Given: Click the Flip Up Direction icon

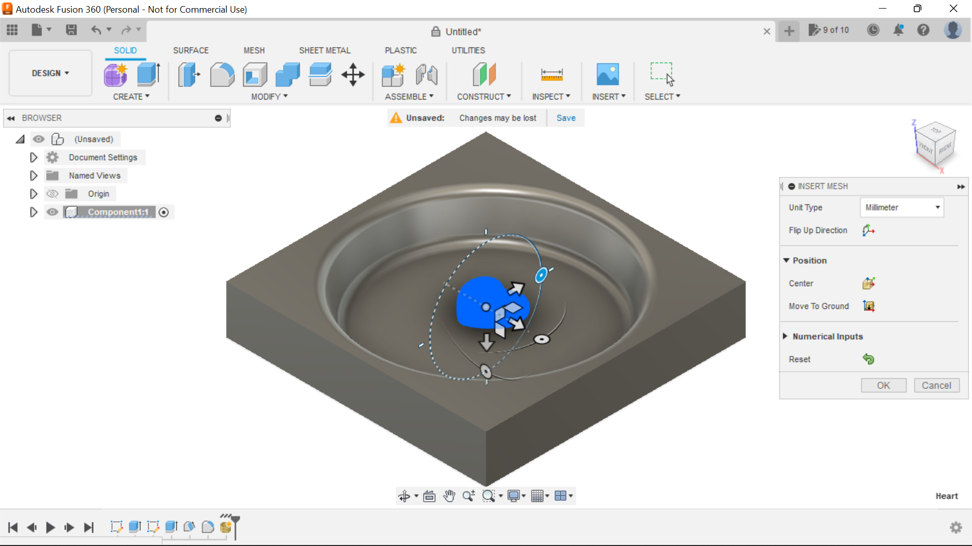Looking at the screenshot, I should tap(868, 230).
